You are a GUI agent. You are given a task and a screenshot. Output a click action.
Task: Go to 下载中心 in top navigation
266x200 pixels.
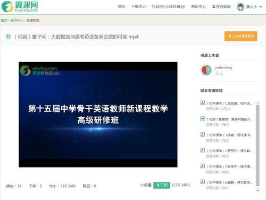(138, 7)
